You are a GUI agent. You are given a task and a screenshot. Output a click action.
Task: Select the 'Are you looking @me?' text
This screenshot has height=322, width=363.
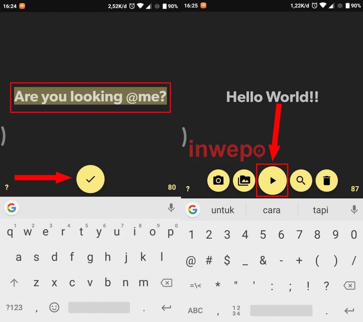point(90,96)
